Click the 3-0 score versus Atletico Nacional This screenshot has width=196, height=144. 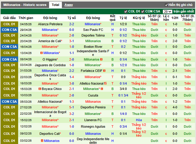72,83
